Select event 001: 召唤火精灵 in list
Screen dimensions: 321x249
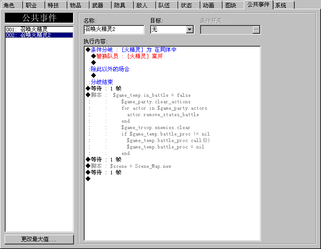[39, 30]
